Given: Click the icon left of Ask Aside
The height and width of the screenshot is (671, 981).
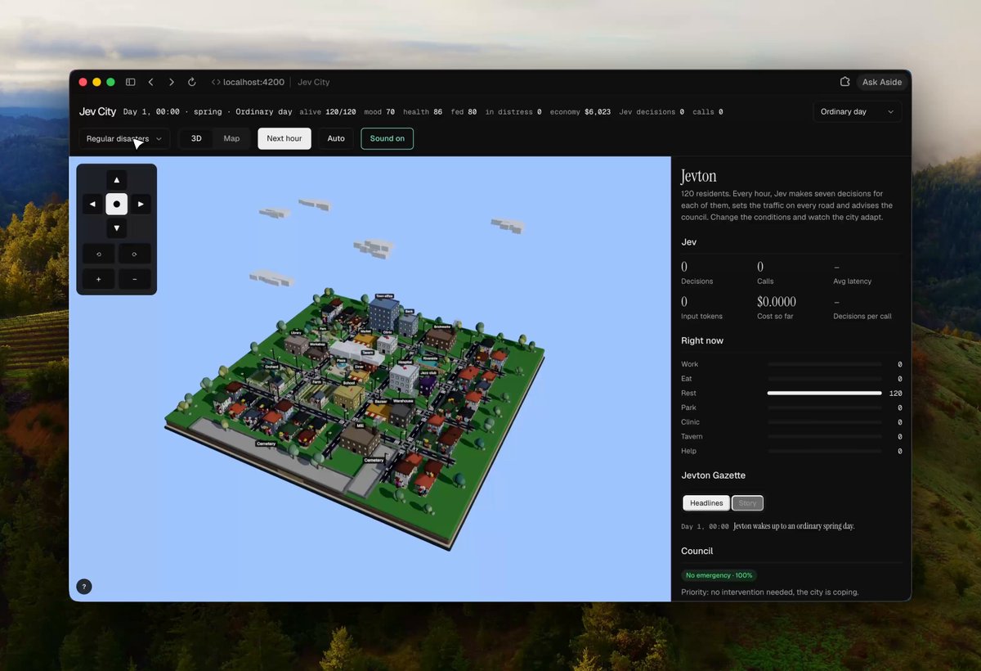Looking at the screenshot, I should (845, 82).
